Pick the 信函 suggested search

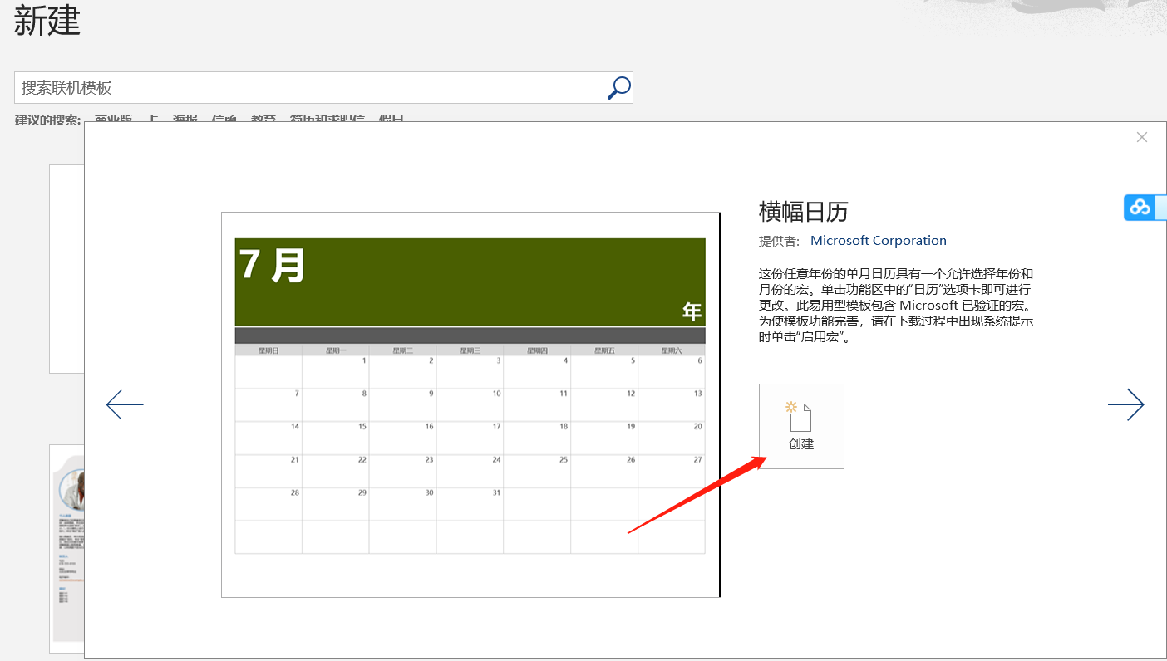(224, 119)
